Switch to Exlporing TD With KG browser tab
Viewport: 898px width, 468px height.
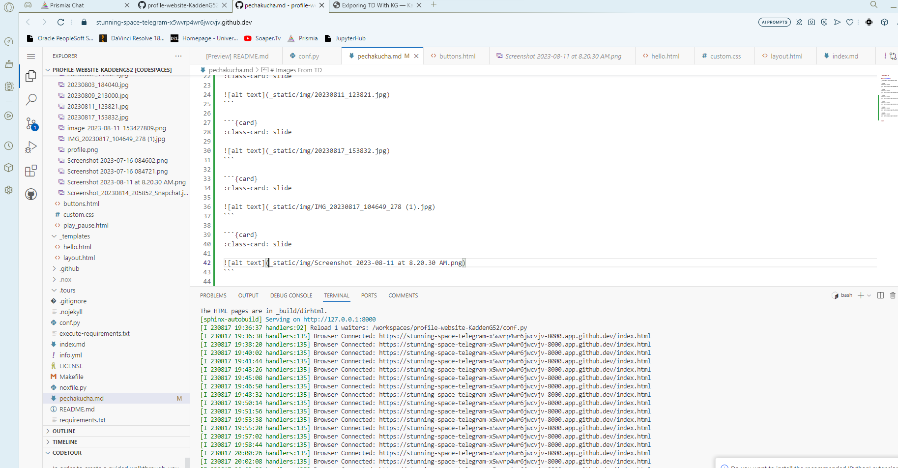click(x=377, y=5)
